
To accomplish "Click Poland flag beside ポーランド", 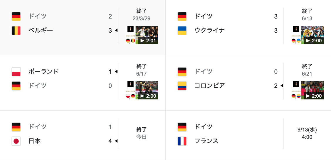I will (16, 71).
